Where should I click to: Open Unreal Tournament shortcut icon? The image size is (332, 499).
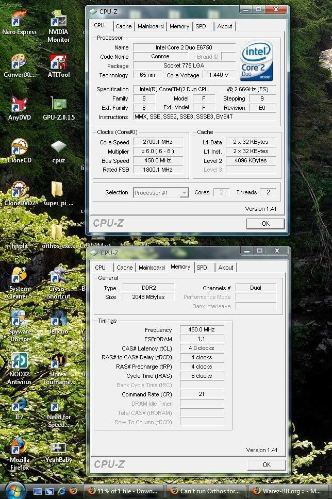point(59,368)
